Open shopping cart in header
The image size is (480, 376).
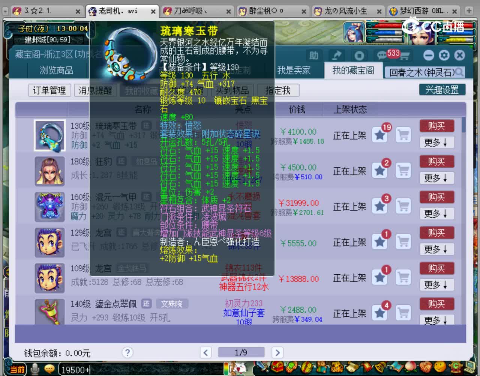coord(405,56)
